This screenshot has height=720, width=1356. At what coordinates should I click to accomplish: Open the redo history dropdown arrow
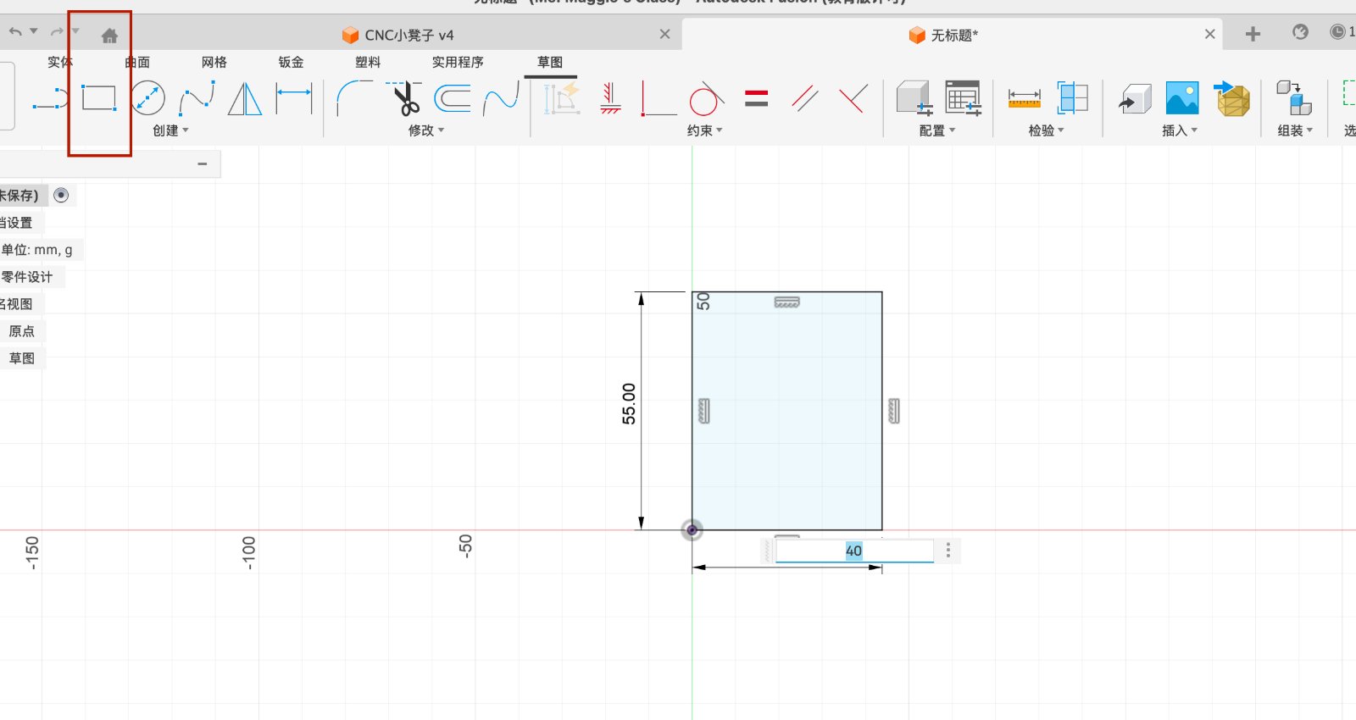pos(75,31)
